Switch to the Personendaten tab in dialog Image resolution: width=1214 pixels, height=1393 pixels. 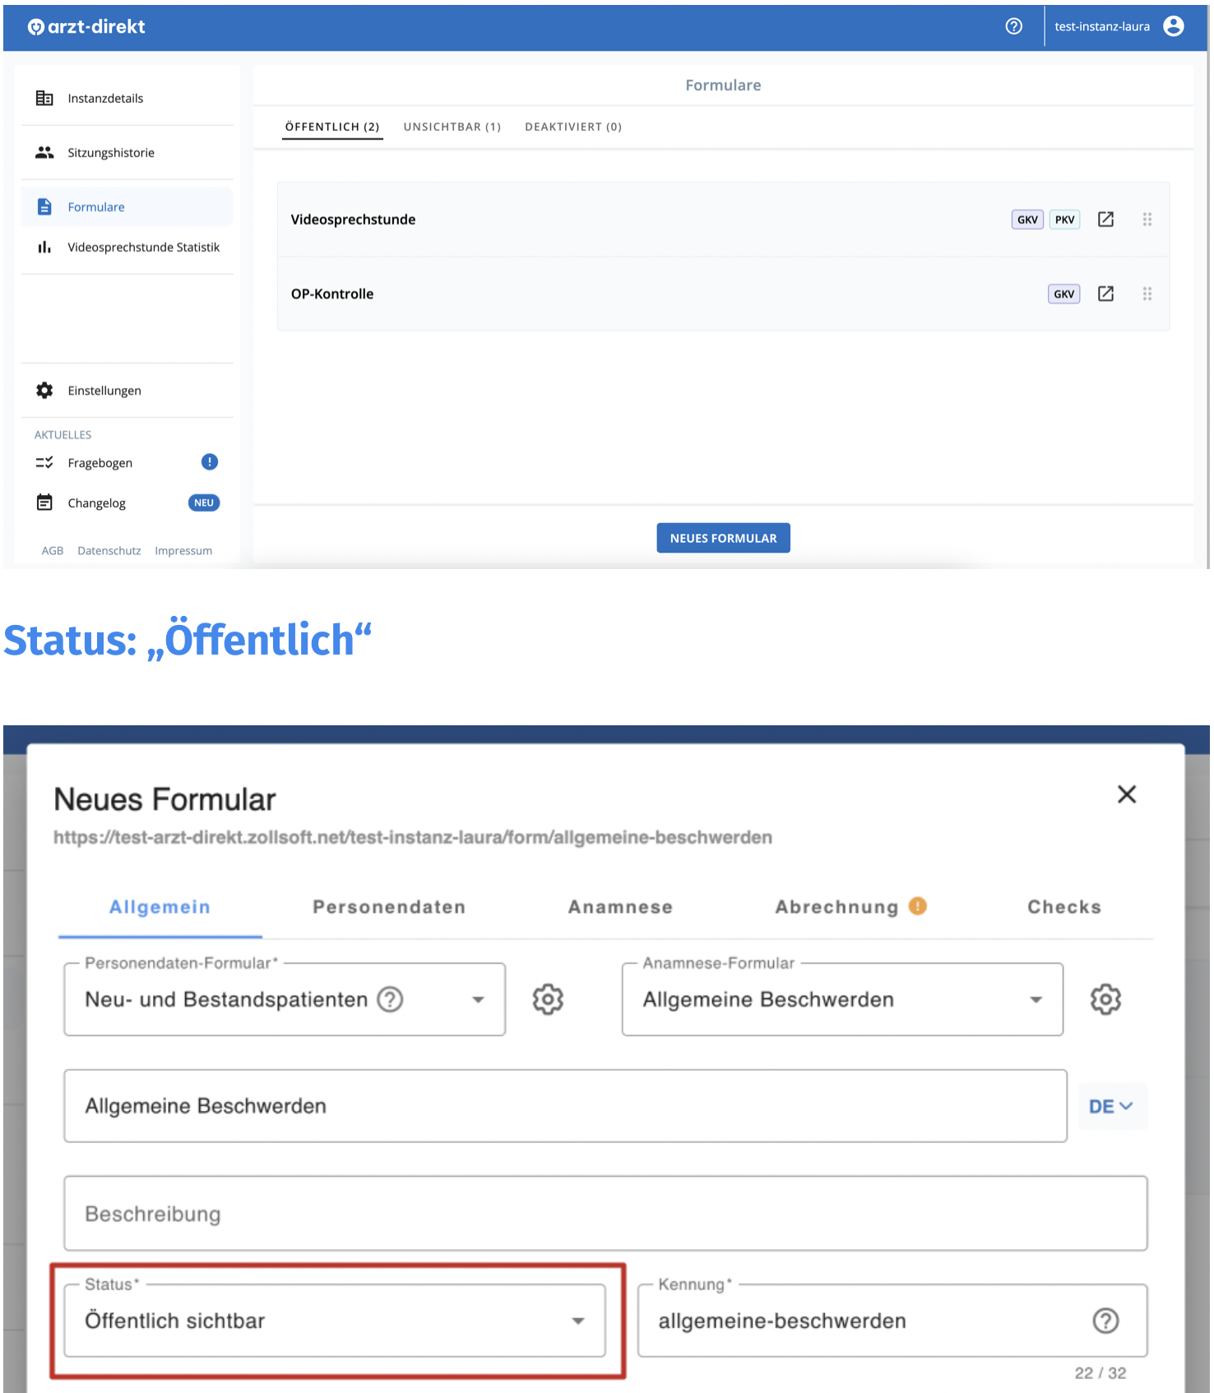[x=389, y=907]
